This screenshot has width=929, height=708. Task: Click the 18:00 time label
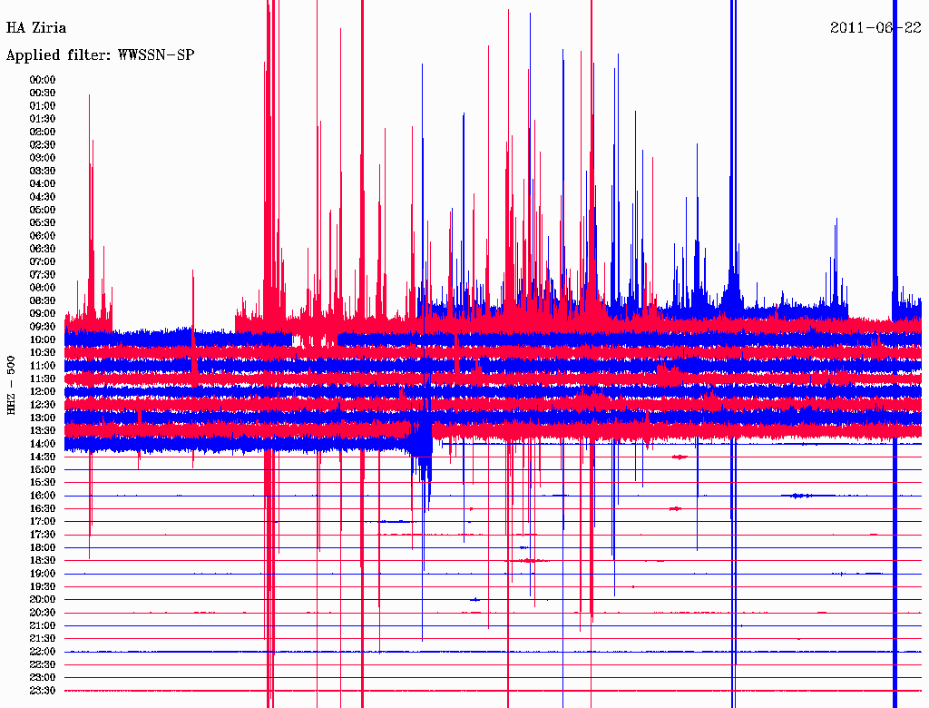[x=43, y=548]
